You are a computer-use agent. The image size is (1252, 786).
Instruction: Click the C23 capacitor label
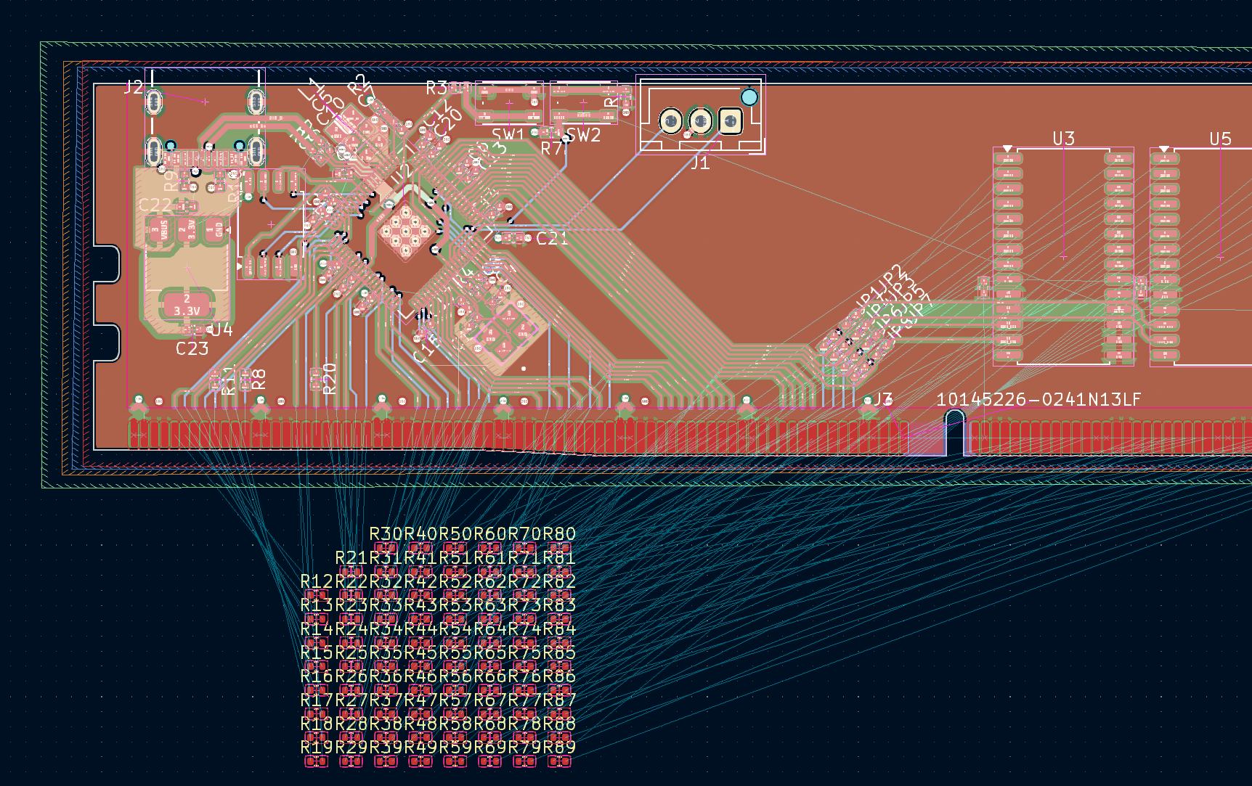[x=192, y=349]
